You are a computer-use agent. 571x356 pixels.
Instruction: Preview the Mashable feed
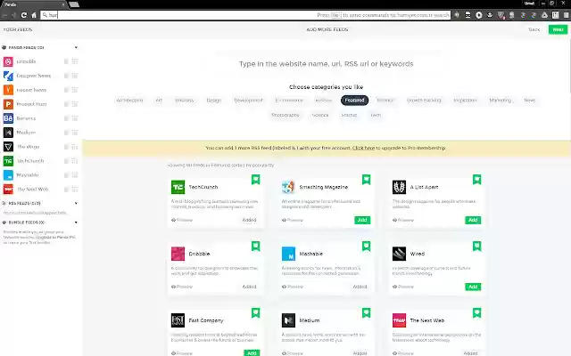[293, 287]
